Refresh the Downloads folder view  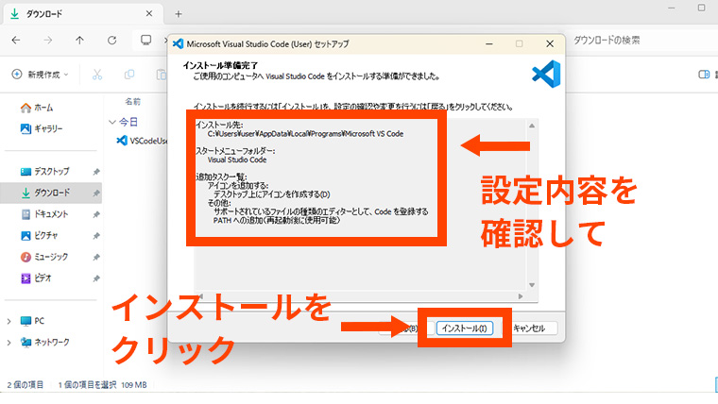point(112,41)
